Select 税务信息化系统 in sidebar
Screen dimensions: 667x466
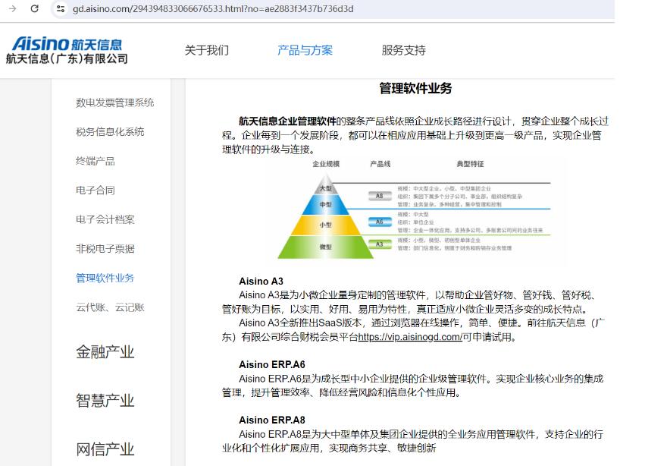(110, 132)
